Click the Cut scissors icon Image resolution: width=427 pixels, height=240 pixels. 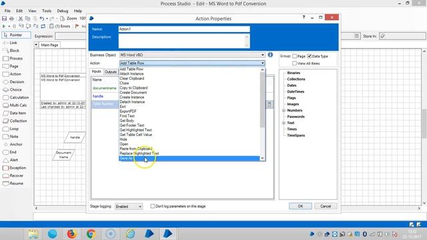[21, 19]
